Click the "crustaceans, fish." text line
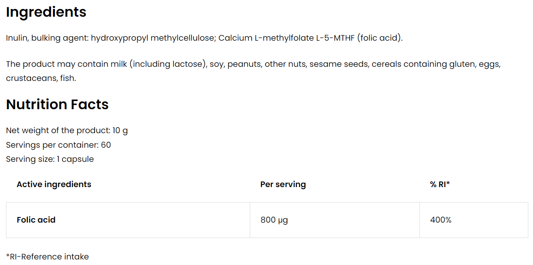Screen dimensions: 533x265 (41, 78)
